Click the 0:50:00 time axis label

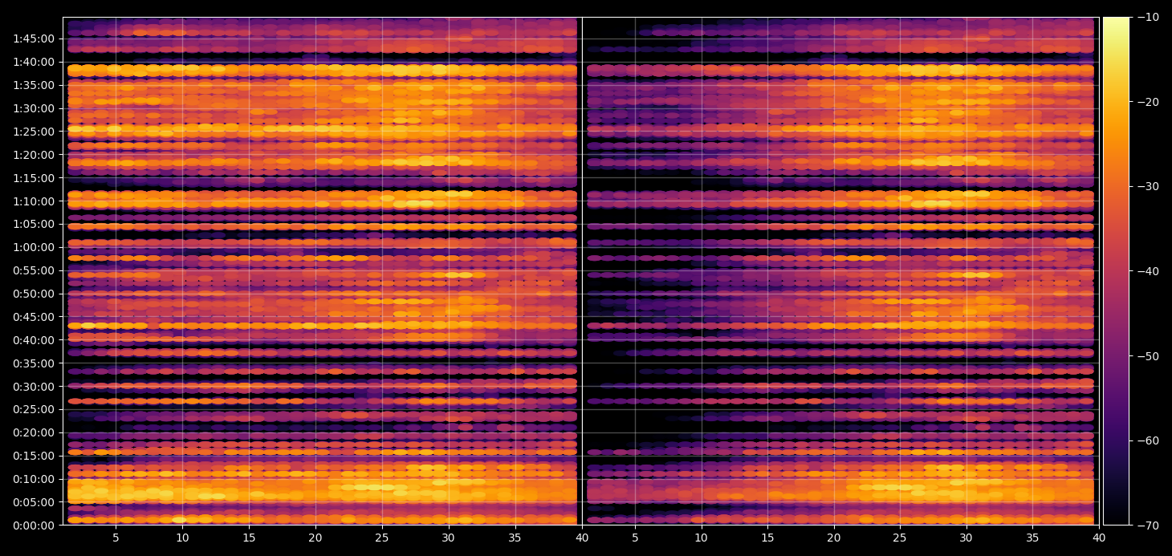[x=34, y=294]
